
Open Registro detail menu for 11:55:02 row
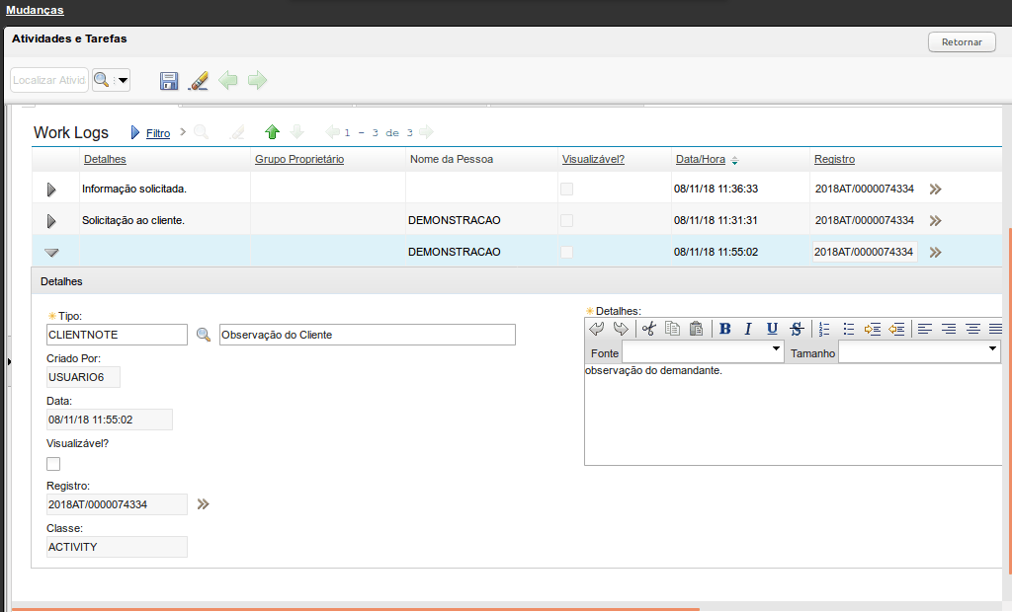[x=935, y=252]
